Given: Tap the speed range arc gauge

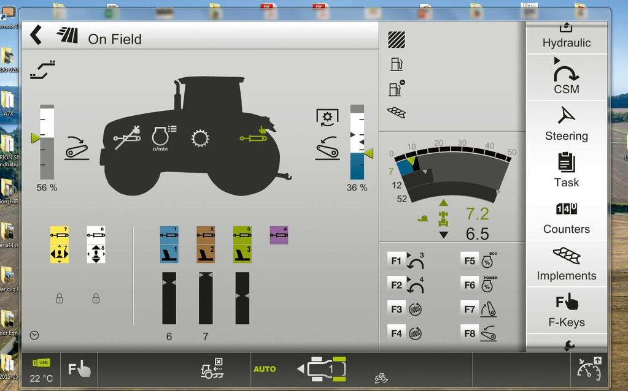Looking at the screenshot, I should 452,174.
